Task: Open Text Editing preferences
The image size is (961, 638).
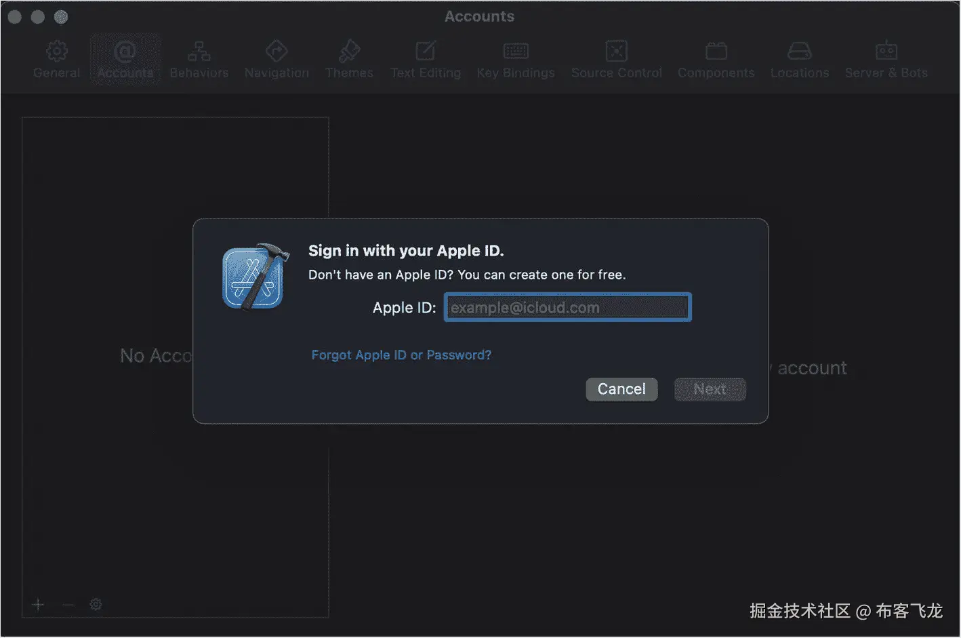Action: coord(426,60)
